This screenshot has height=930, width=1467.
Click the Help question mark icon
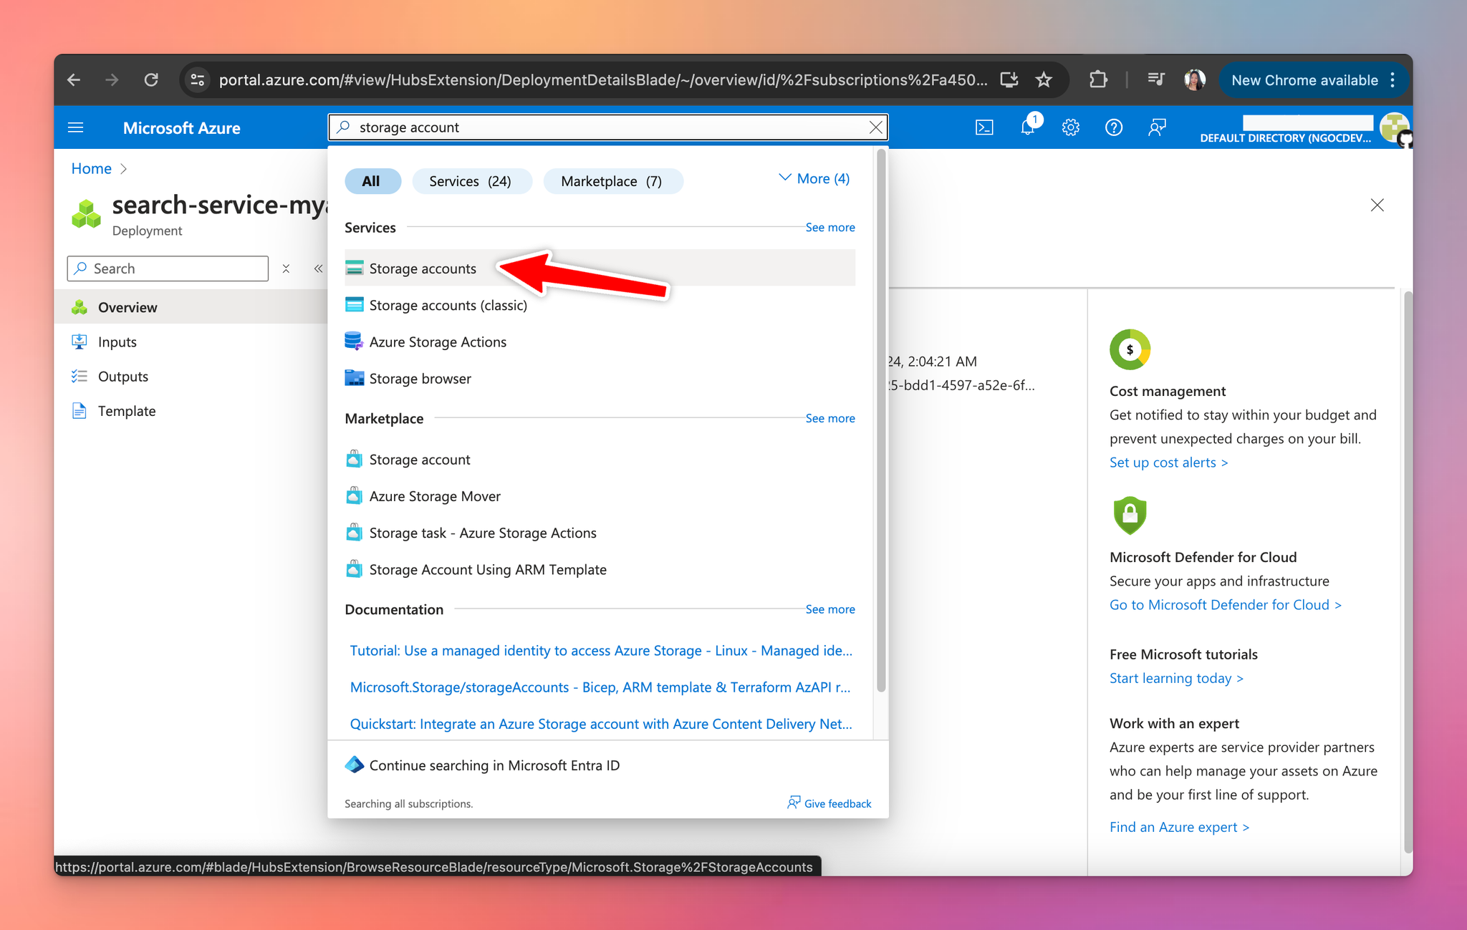pyautogui.click(x=1113, y=127)
